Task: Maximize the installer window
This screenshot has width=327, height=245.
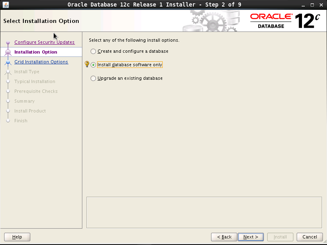Action: click(311, 4)
